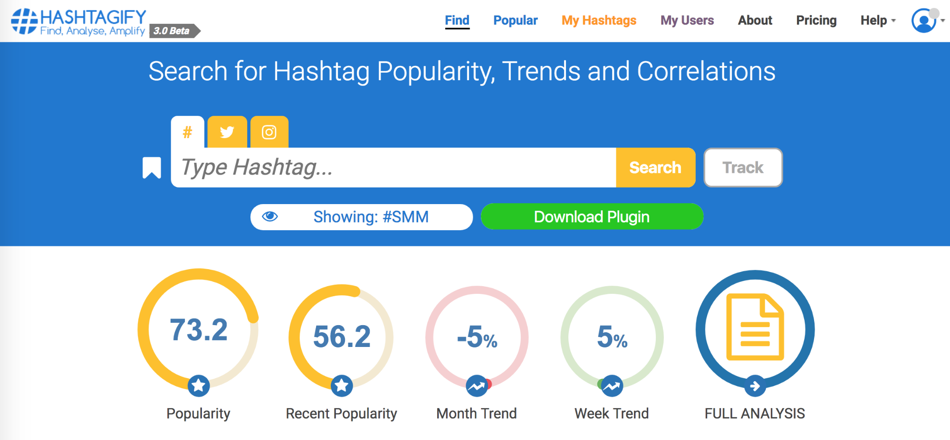This screenshot has width=950, height=440.
Task: Open the Find menu item
Action: (457, 20)
